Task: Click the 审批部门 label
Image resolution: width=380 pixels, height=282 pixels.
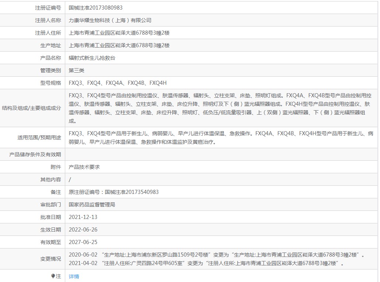Action: pos(50,205)
